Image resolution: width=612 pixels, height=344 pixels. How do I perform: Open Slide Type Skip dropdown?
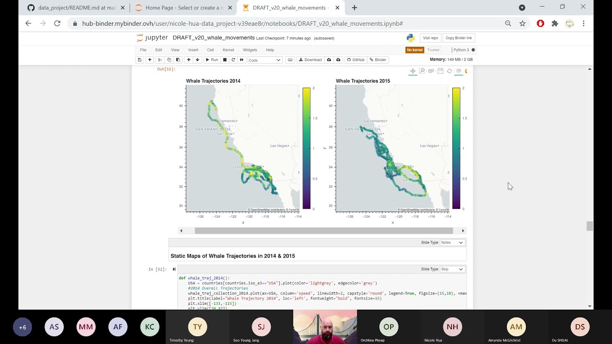tap(452, 269)
